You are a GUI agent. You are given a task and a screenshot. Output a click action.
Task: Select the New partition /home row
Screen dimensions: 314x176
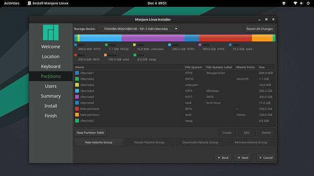(175, 115)
